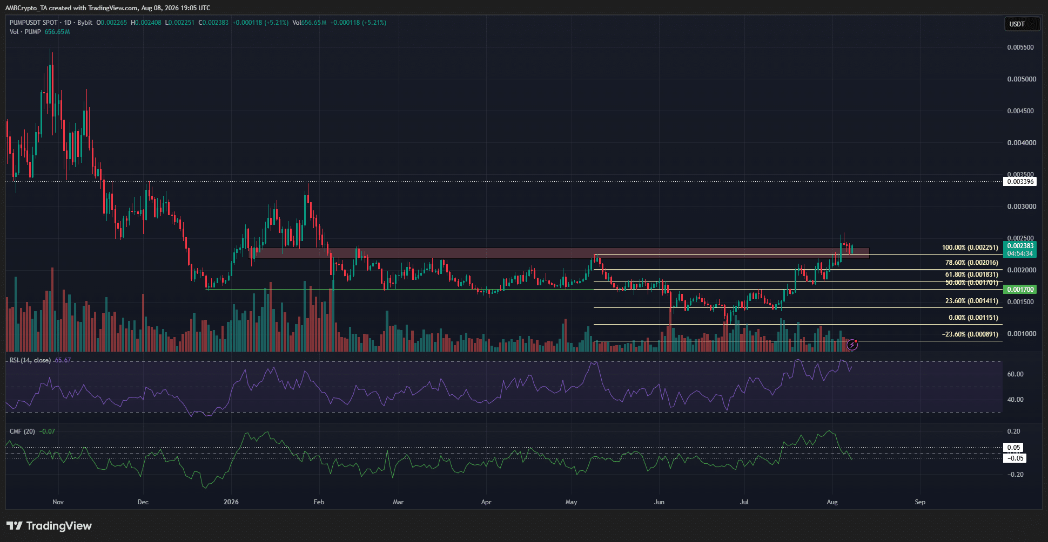Click 0.004500 on the price axis
Screen dimensions: 1048x542
pyautogui.click(x=1022, y=111)
